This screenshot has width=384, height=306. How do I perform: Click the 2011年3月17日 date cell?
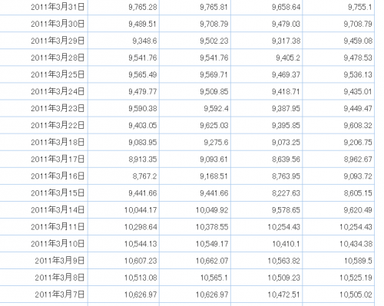44,159
